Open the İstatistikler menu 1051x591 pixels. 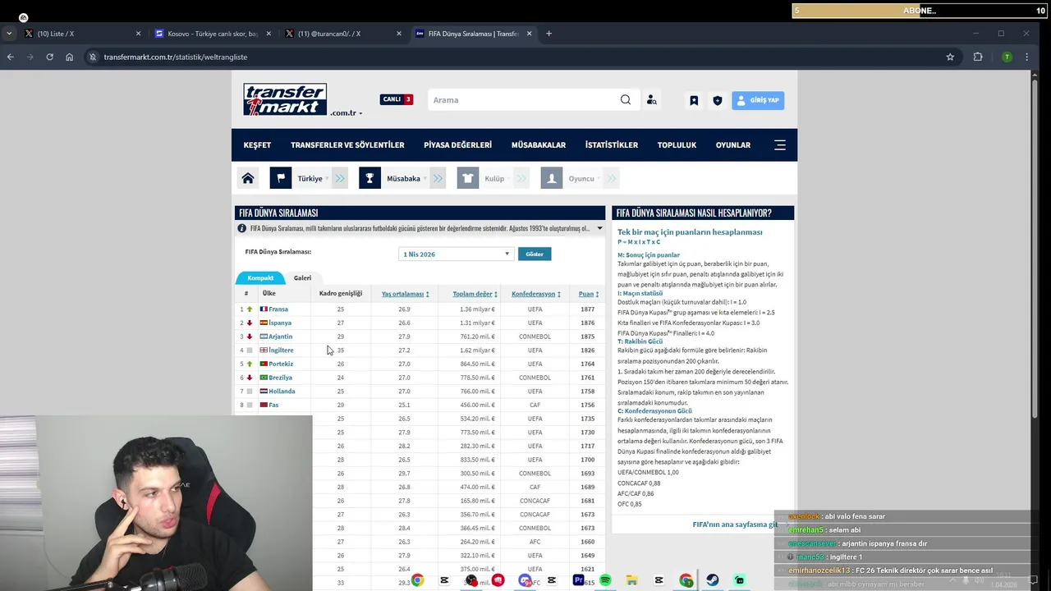click(612, 144)
